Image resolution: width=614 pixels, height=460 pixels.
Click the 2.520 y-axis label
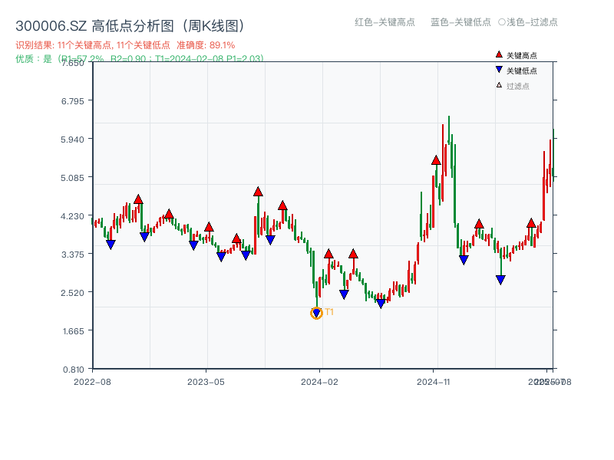(72, 293)
